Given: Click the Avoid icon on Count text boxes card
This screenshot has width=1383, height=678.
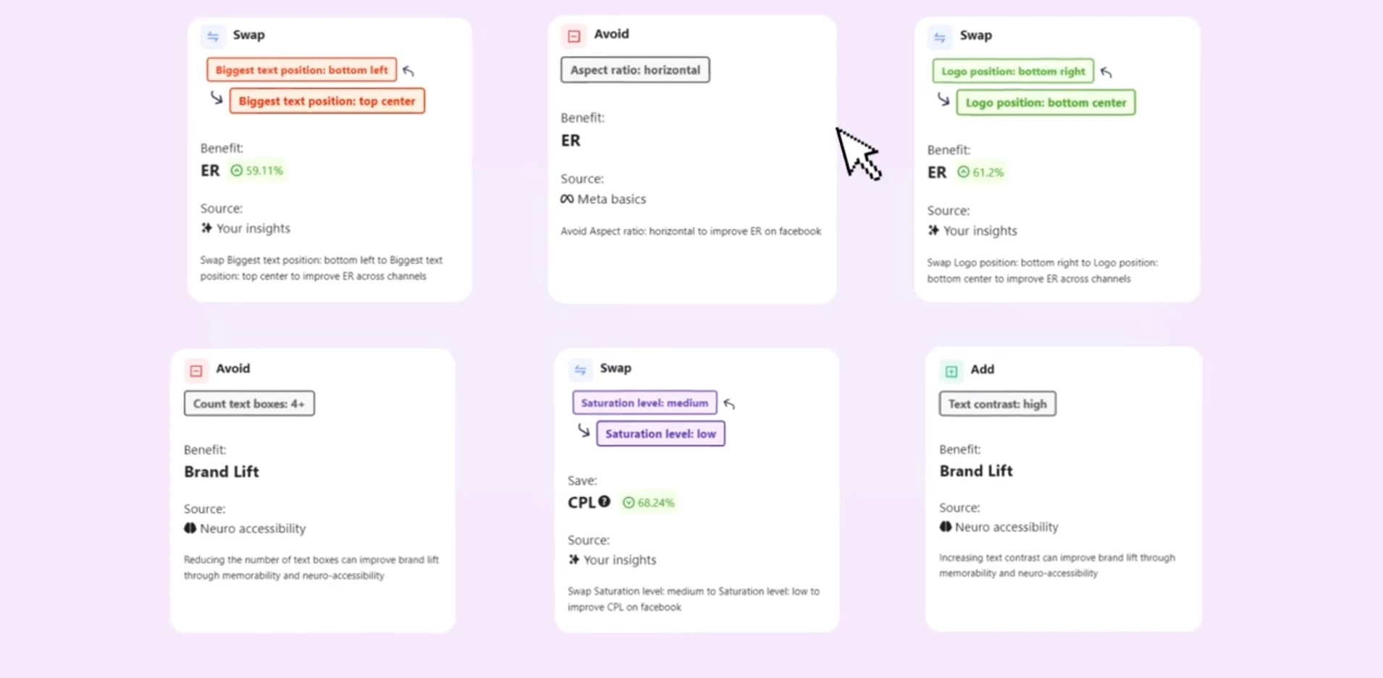Looking at the screenshot, I should pos(196,370).
